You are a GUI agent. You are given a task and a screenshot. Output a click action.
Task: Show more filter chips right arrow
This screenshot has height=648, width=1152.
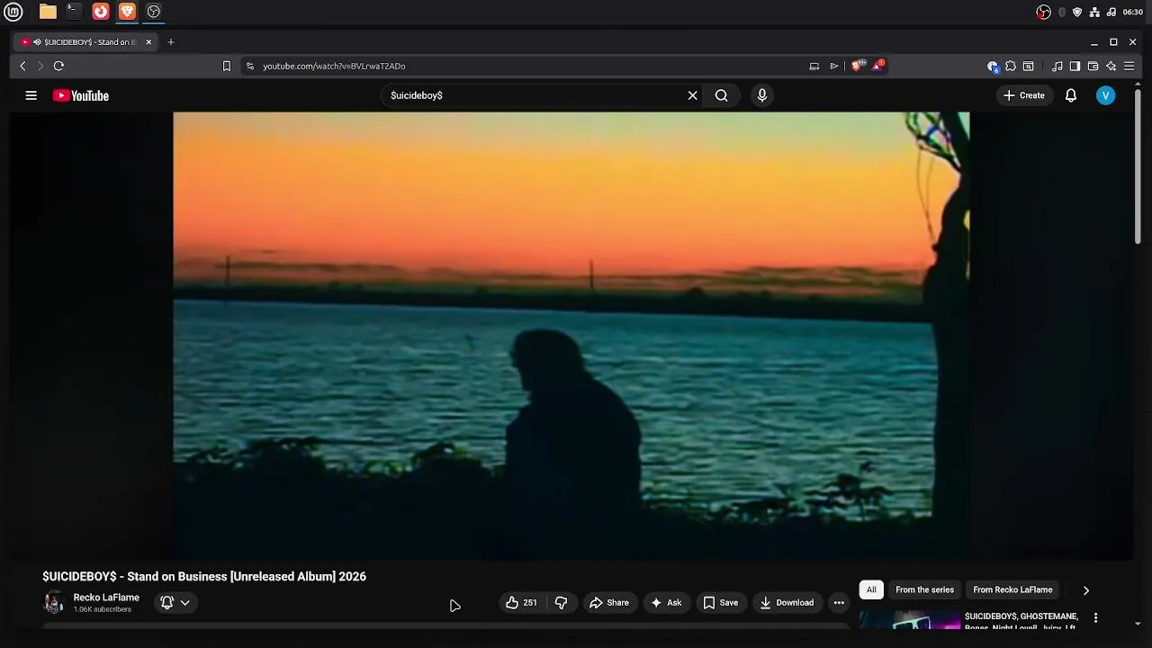[1085, 590]
